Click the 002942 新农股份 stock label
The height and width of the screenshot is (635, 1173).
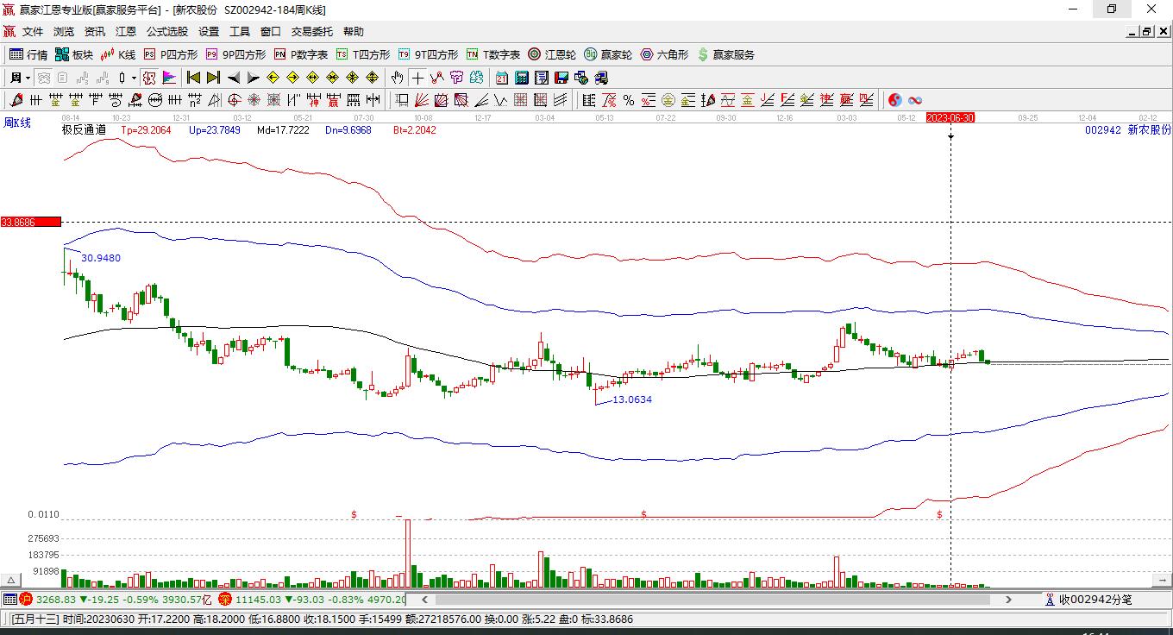(x=1127, y=130)
